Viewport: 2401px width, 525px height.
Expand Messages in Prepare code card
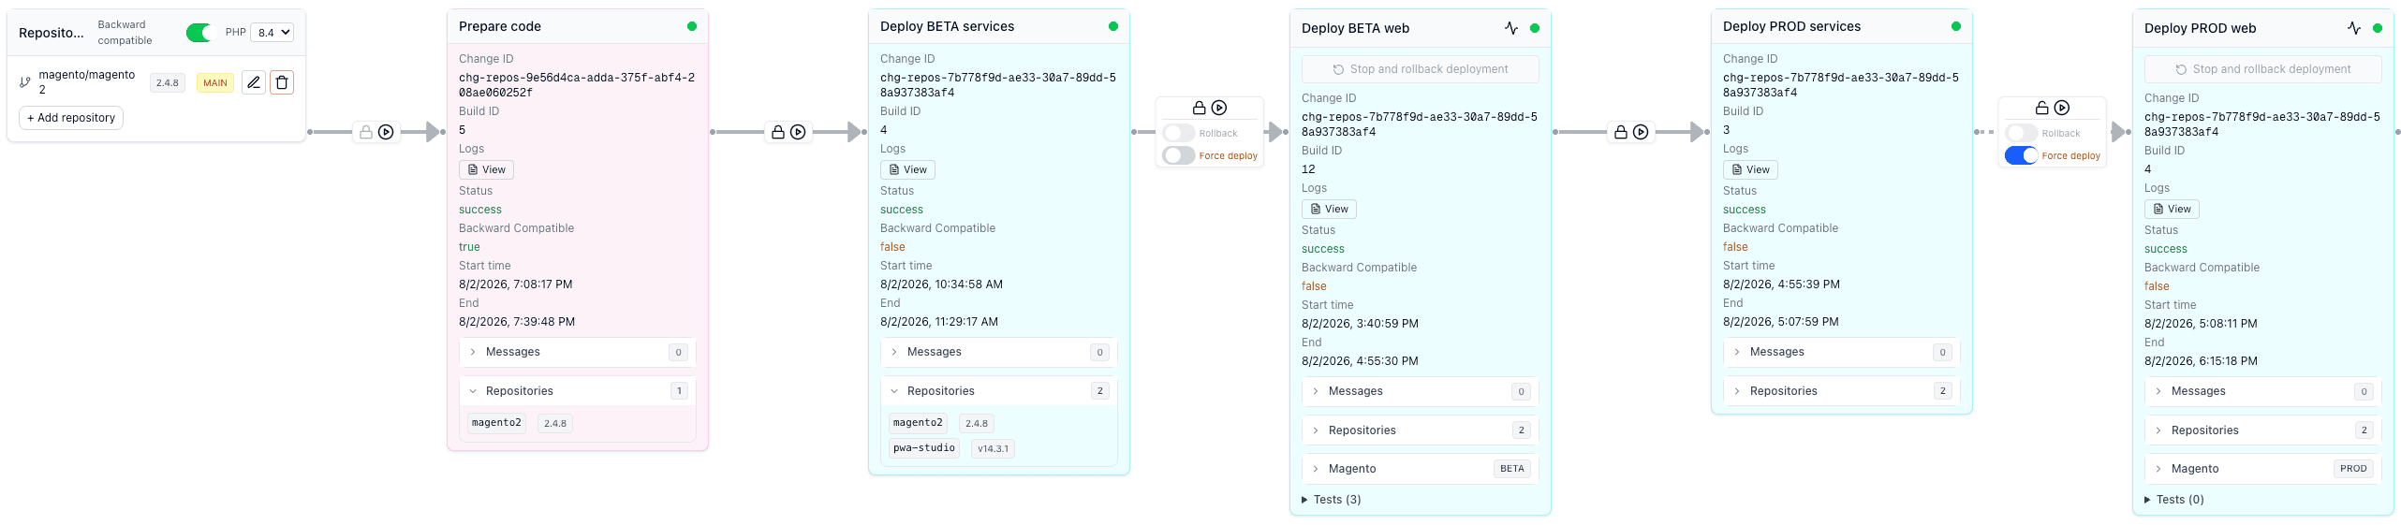click(x=578, y=352)
